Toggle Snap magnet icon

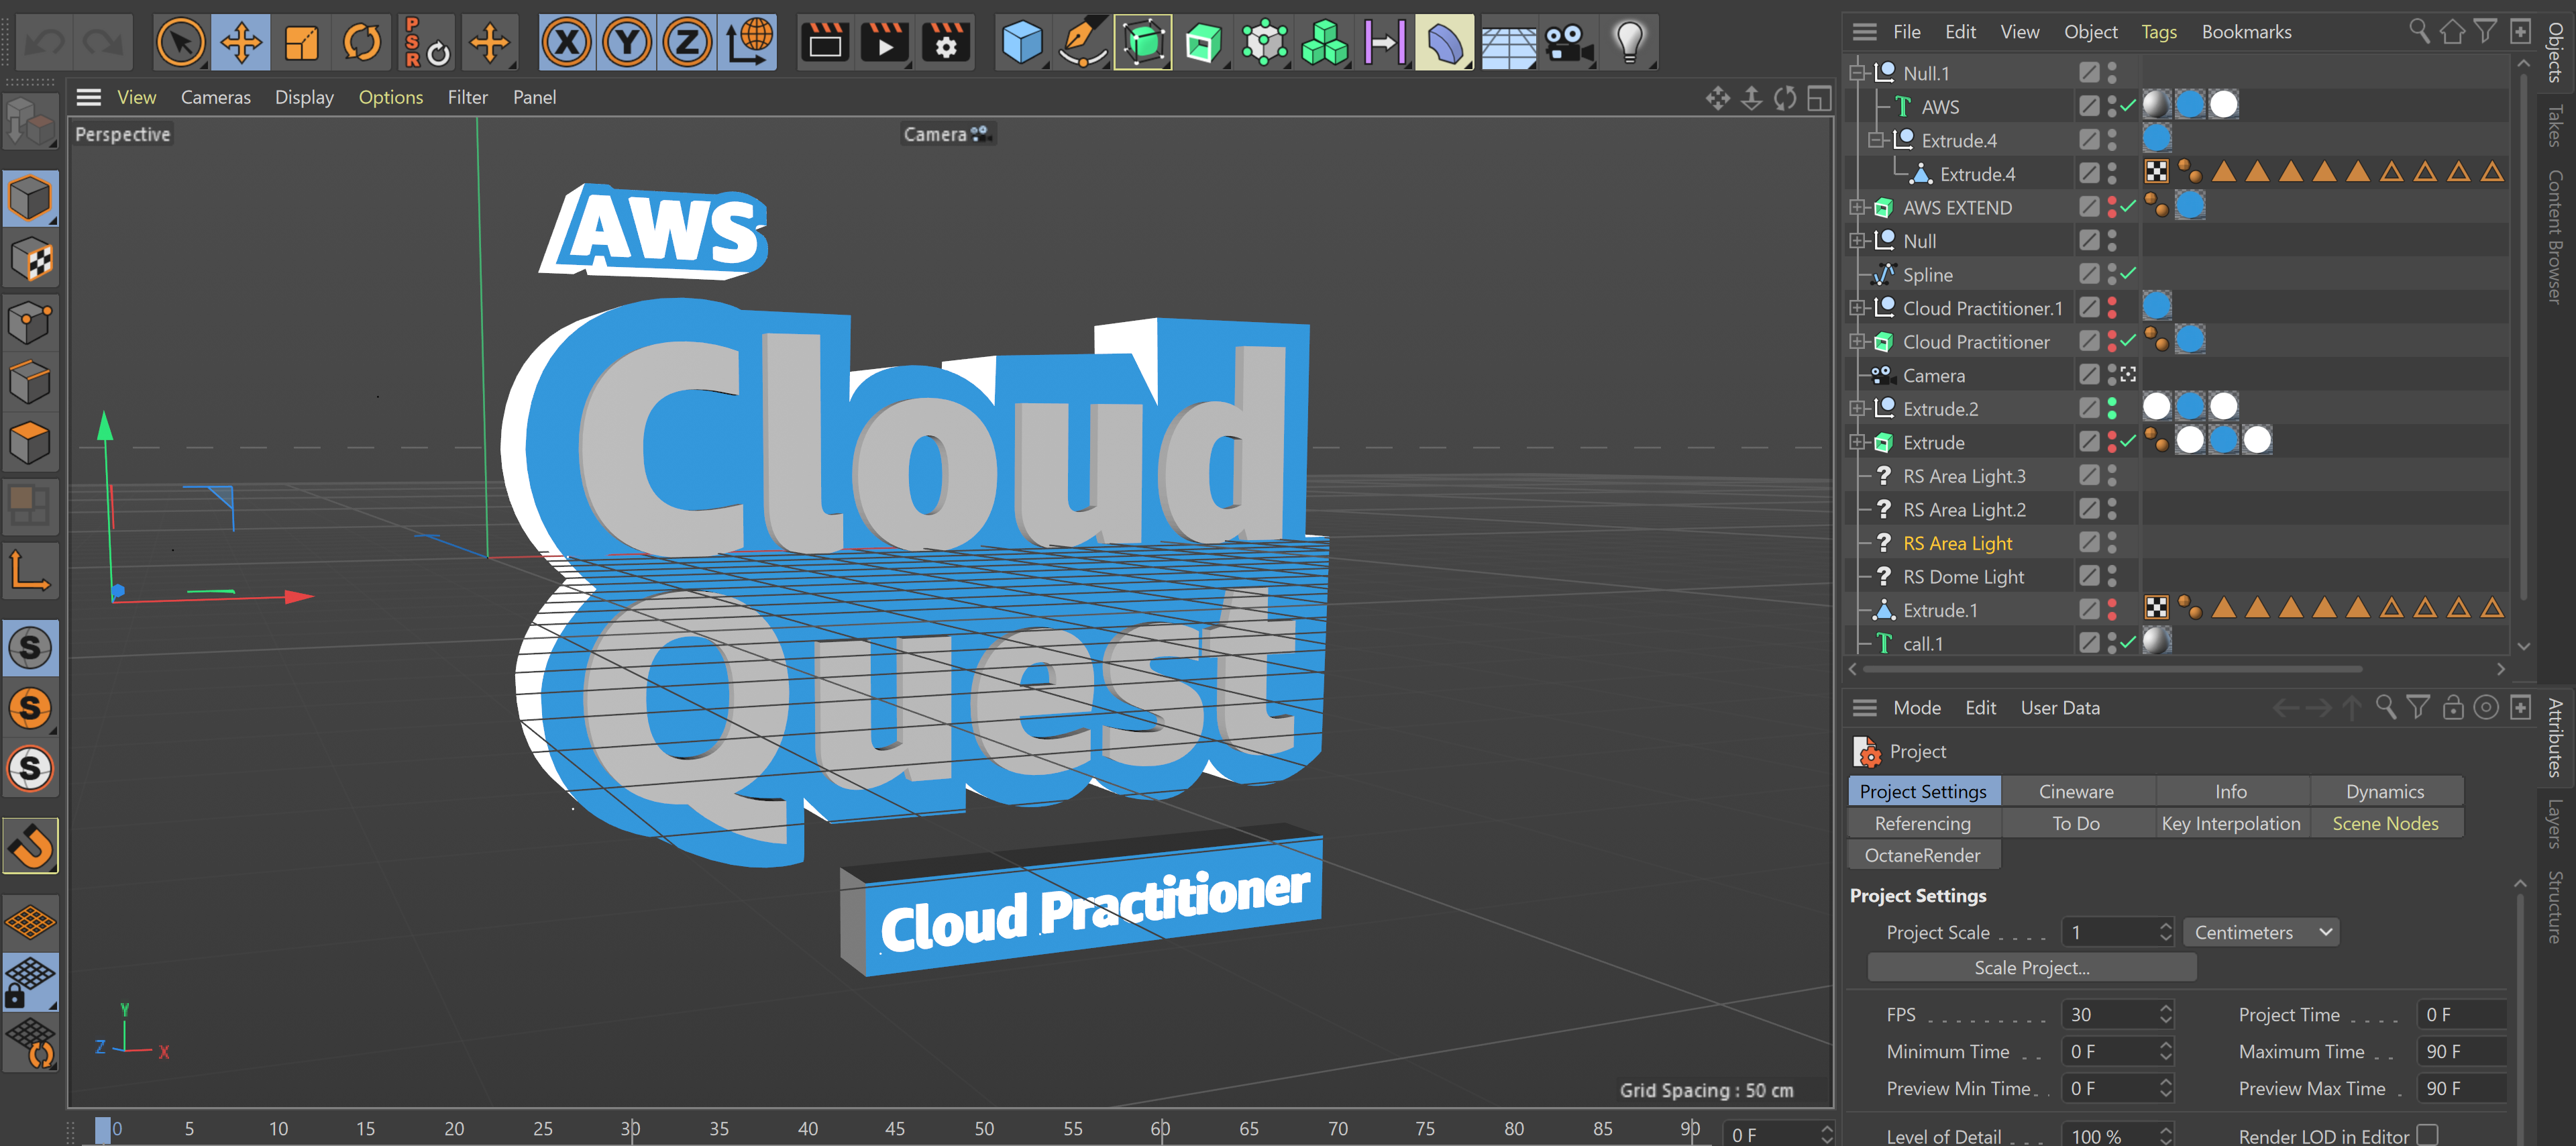(31, 846)
